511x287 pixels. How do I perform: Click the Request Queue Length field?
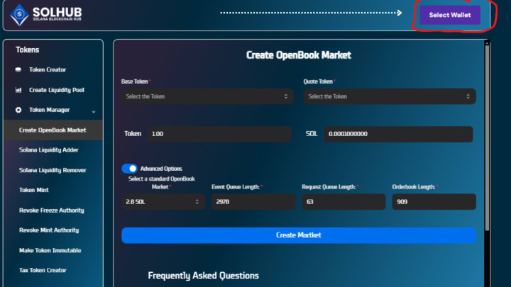(344, 202)
